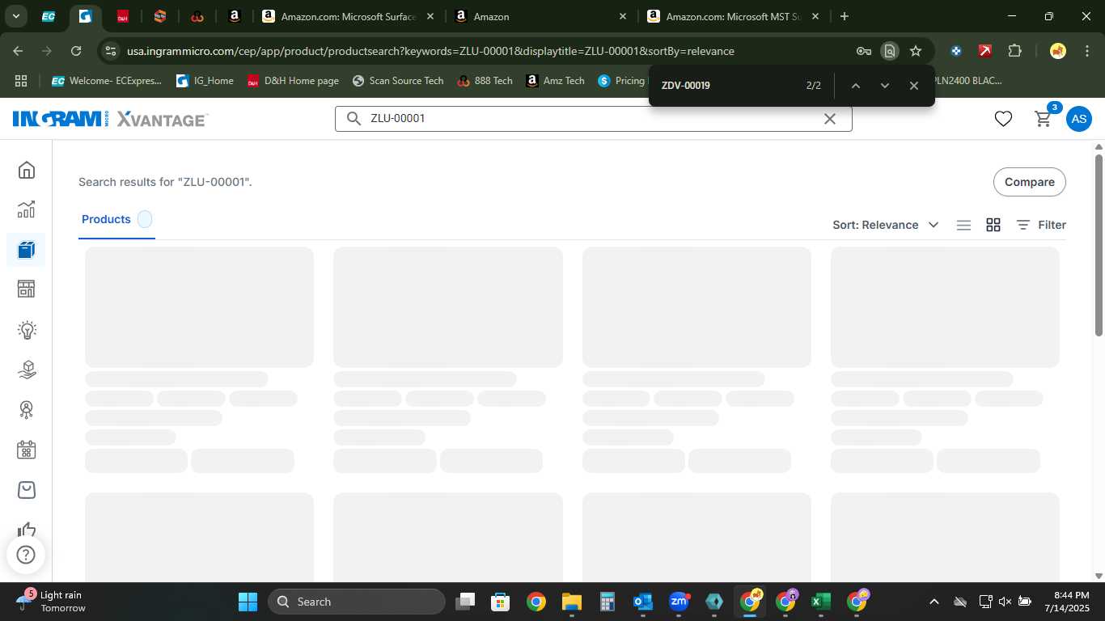Close the Amazon Microsoft Surface tab
Screen dimensions: 1105x621
pyautogui.click(x=430, y=16)
